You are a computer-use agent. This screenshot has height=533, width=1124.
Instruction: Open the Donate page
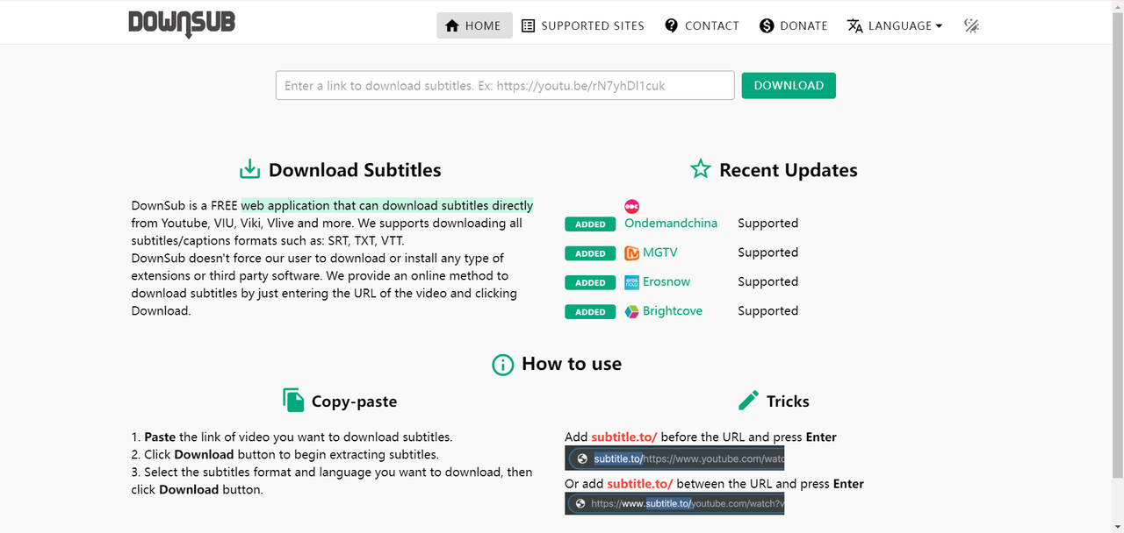[x=794, y=25]
